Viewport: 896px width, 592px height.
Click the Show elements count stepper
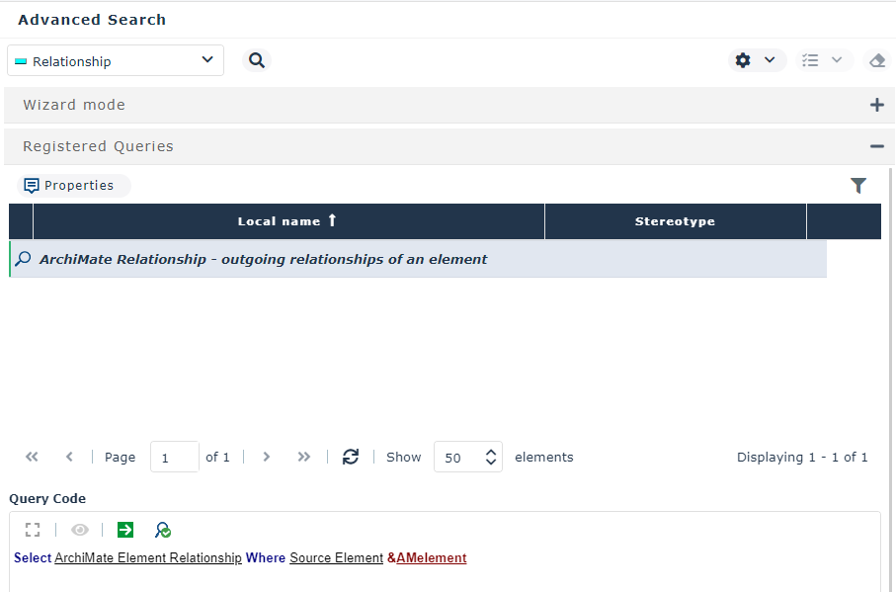tap(490, 458)
